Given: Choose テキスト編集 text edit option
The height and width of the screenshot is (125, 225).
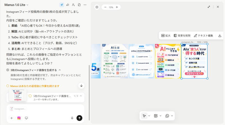Looking at the screenshot, I should tap(203, 36).
